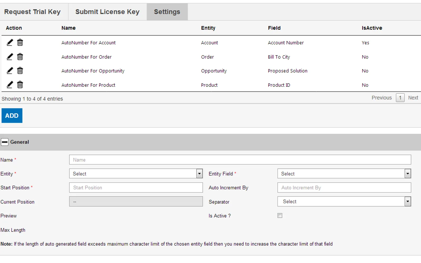Focus the Name input field
The height and width of the screenshot is (263, 421).
pyautogui.click(x=240, y=160)
